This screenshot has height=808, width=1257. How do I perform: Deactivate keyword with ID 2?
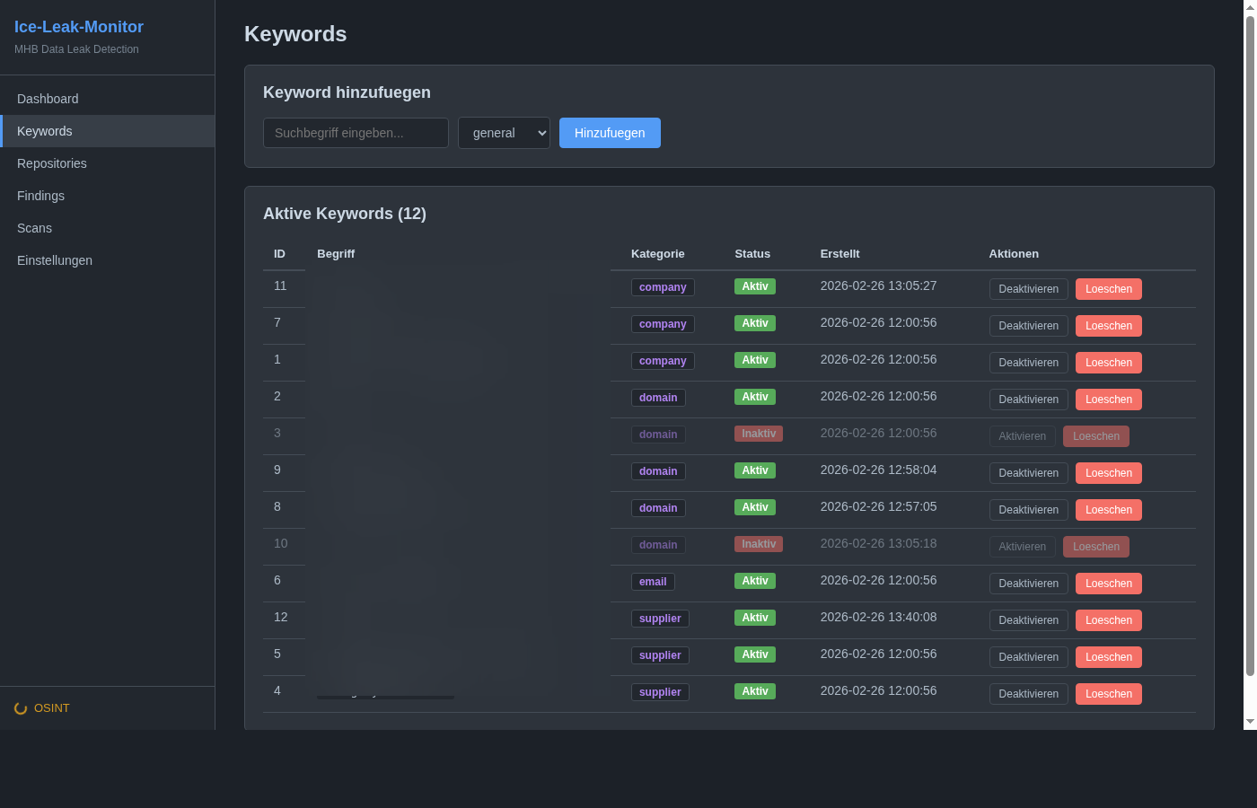click(1029, 400)
